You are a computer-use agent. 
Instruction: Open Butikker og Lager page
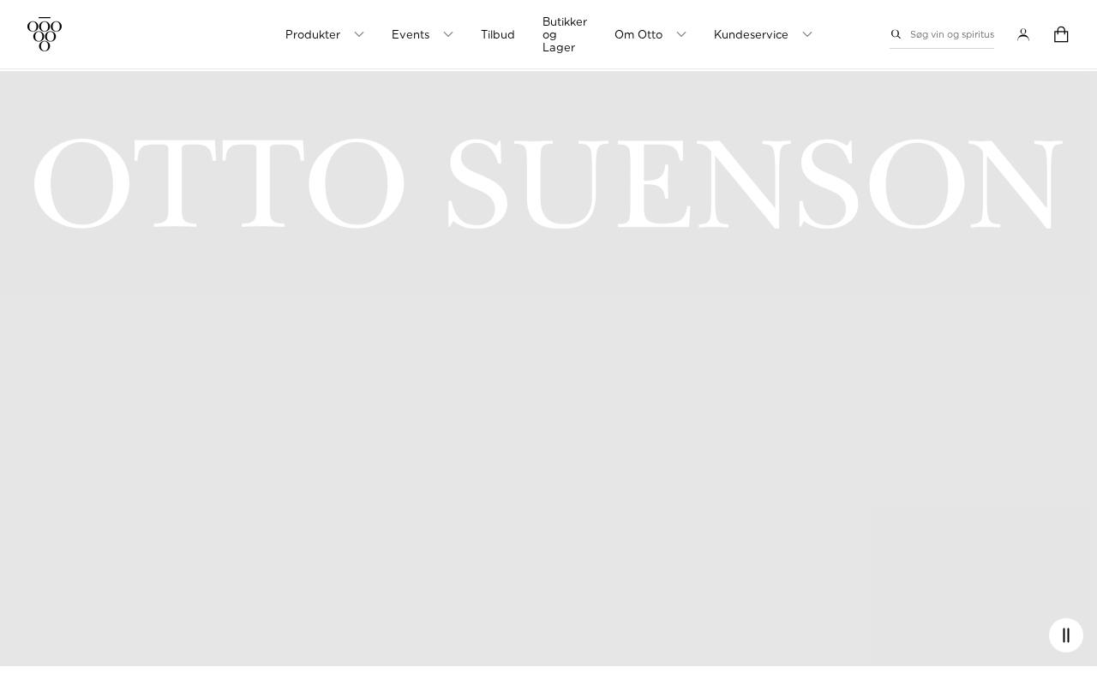click(565, 34)
